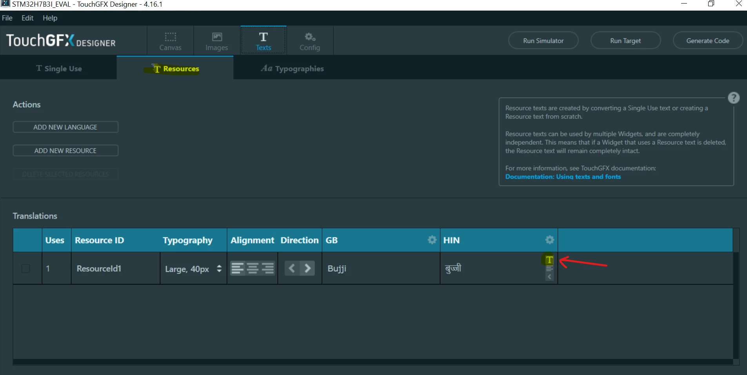
Task: Select the ResourceId1 row checkbox
Action: pyautogui.click(x=25, y=268)
